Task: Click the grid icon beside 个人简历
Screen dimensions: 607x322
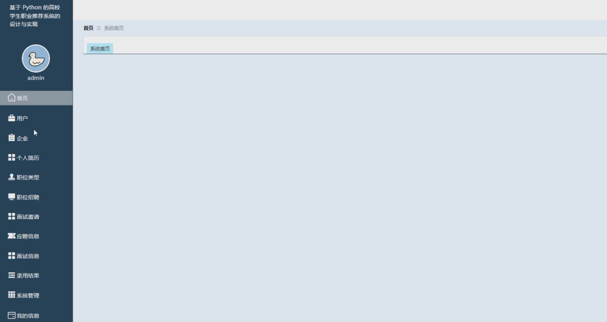Action: click(12, 157)
